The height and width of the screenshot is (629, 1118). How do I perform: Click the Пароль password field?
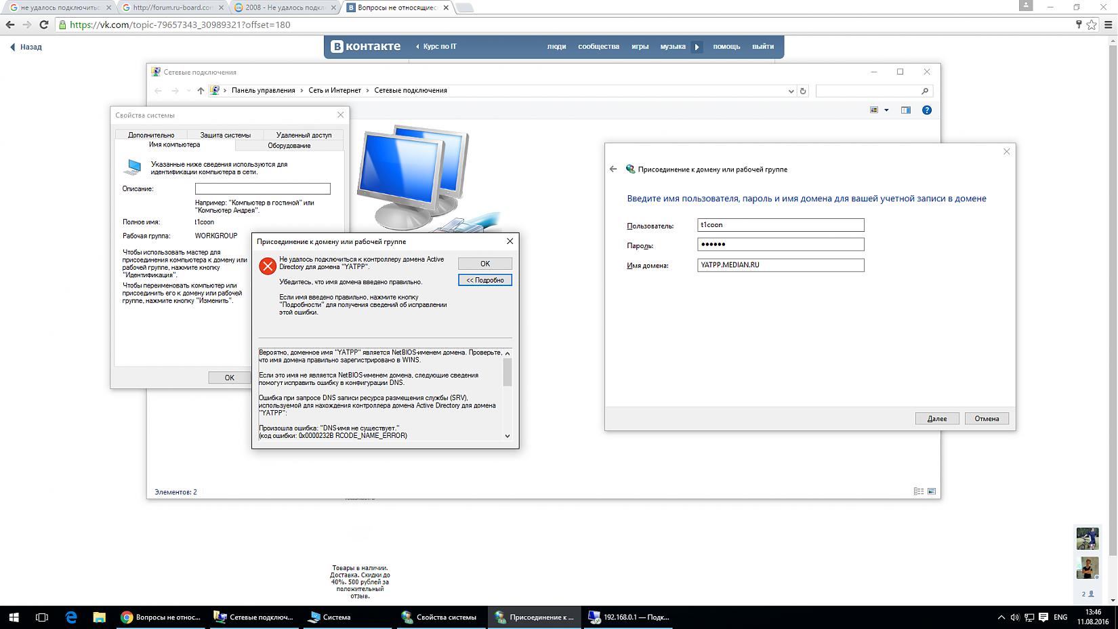click(781, 244)
